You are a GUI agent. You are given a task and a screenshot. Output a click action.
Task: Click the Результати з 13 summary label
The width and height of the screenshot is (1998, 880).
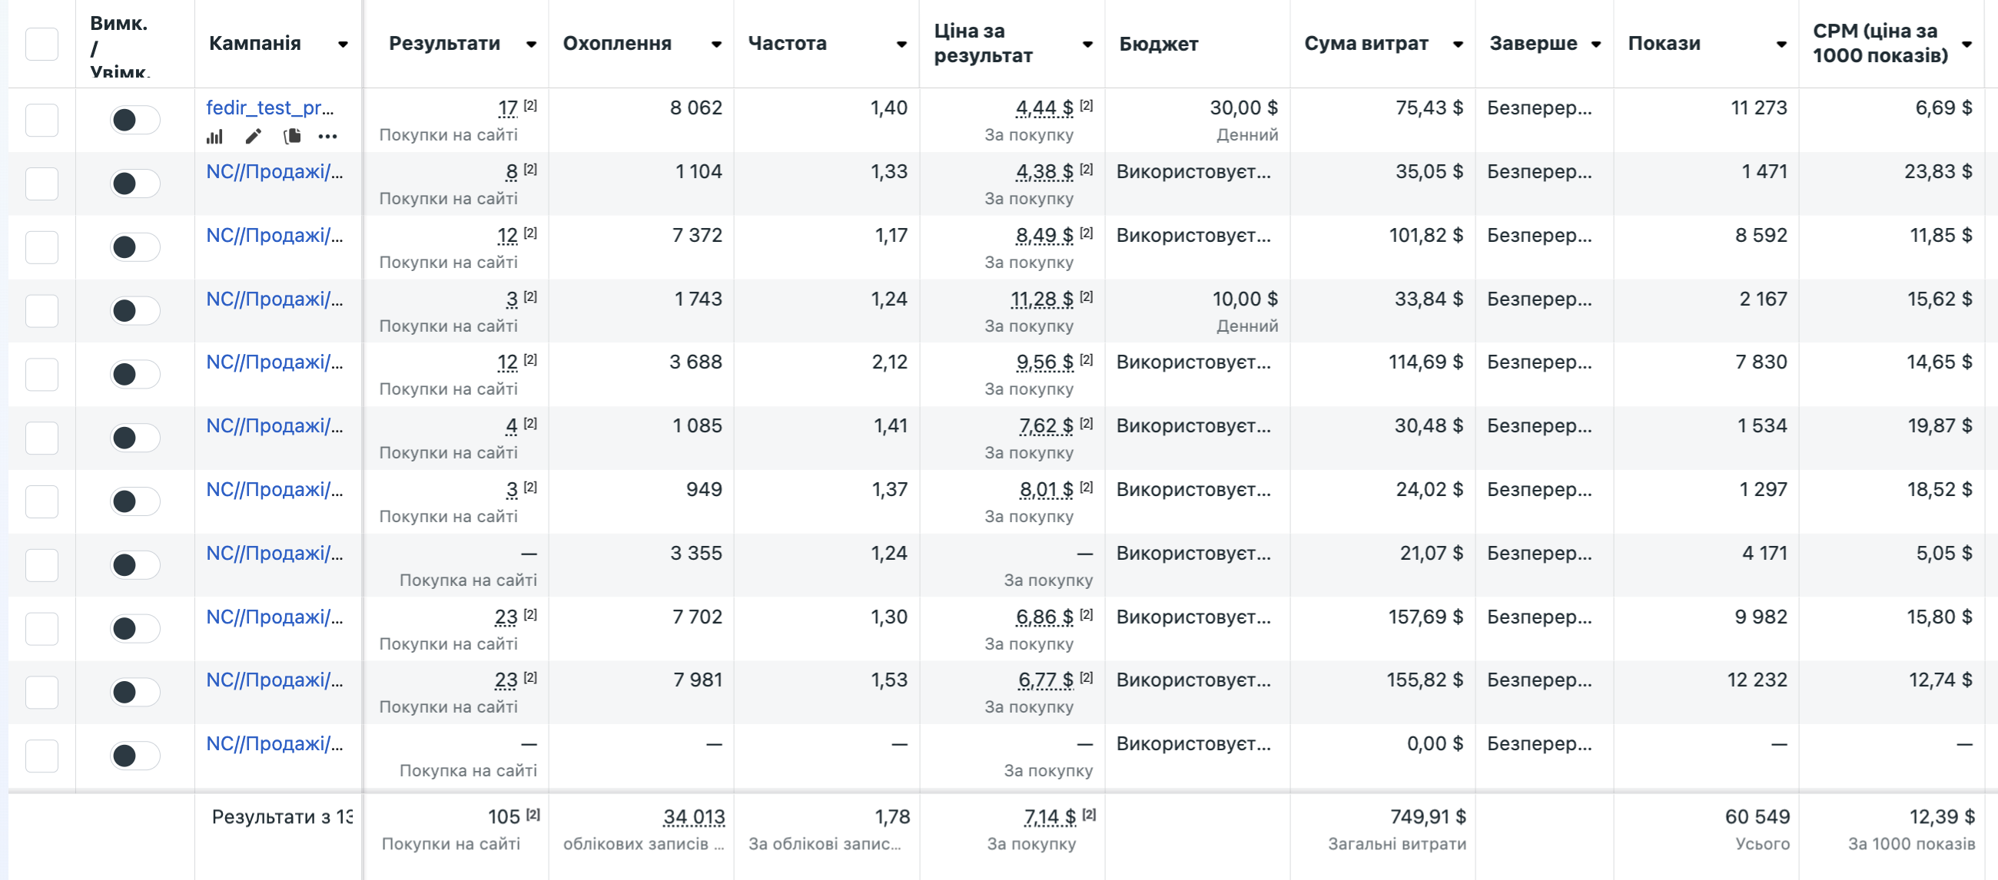282,816
